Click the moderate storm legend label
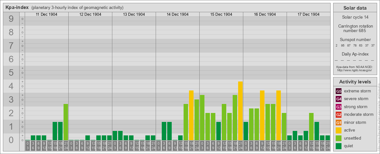The height and width of the screenshot is (154, 380). click(x=359, y=115)
